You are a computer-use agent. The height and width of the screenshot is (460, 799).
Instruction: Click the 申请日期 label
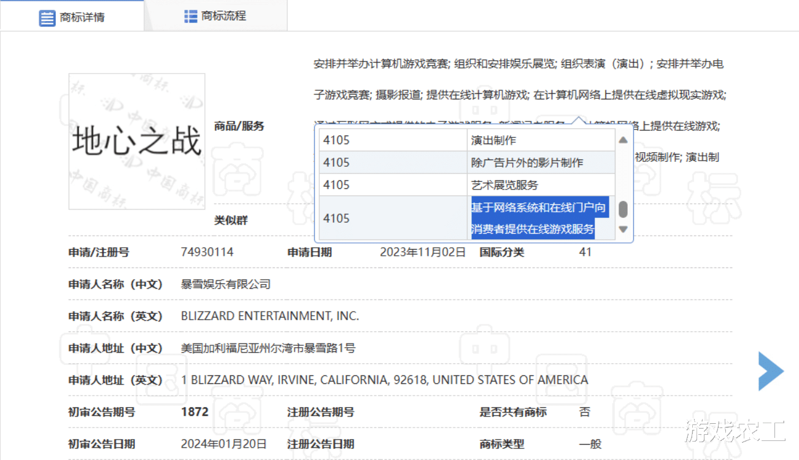[x=309, y=252]
